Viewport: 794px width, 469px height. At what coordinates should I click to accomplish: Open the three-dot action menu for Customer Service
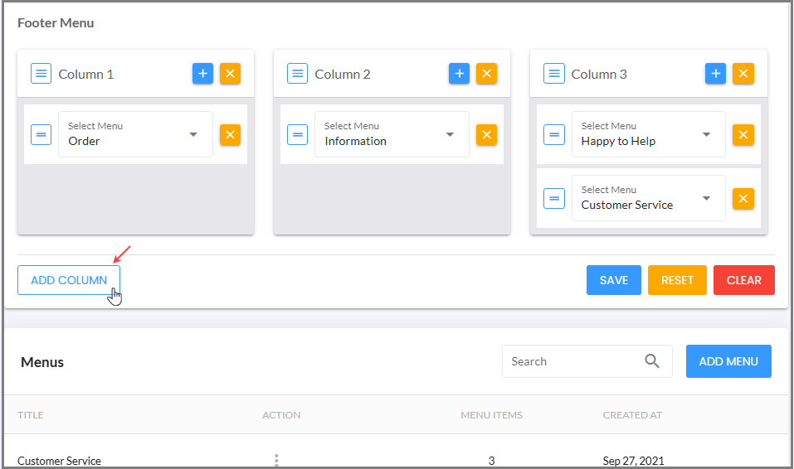[x=276, y=460]
